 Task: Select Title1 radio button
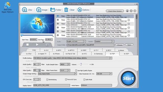point(58,16)
